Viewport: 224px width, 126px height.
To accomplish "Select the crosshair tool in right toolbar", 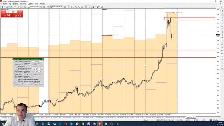I will coord(222,14).
